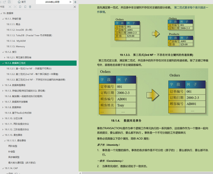This screenshot has height=174, width=213.
Task: Collapse the 19. 数据库 tree node
Action: tap(1, 13)
